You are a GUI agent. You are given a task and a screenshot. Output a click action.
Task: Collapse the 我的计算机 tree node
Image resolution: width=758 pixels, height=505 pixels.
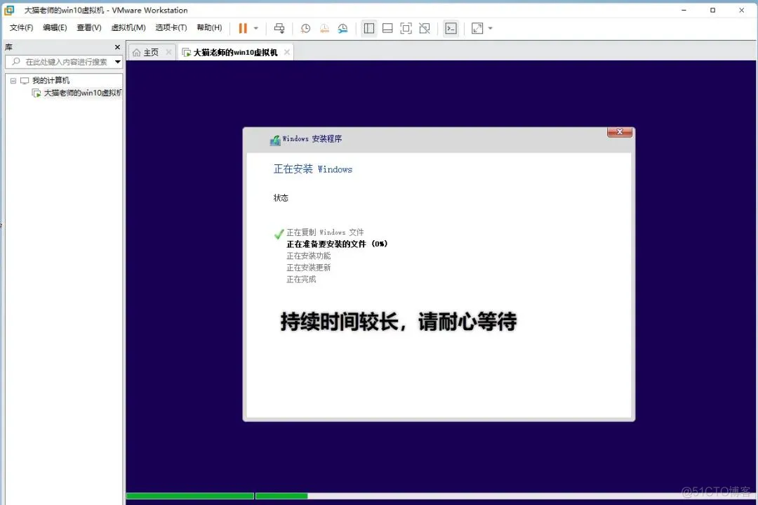click(13, 81)
